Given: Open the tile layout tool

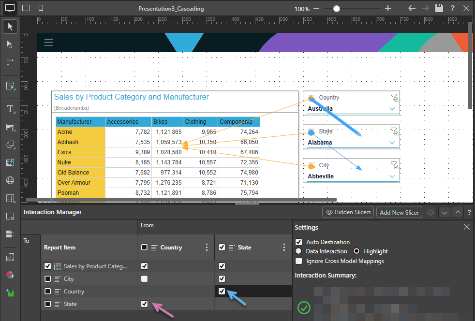Looking at the screenshot, I should click(x=10, y=234).
